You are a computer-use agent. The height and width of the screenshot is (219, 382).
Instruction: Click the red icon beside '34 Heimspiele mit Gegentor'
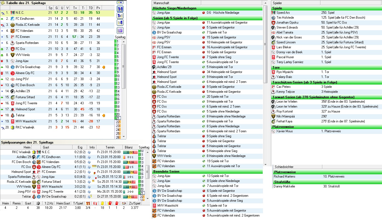point(204,72)
